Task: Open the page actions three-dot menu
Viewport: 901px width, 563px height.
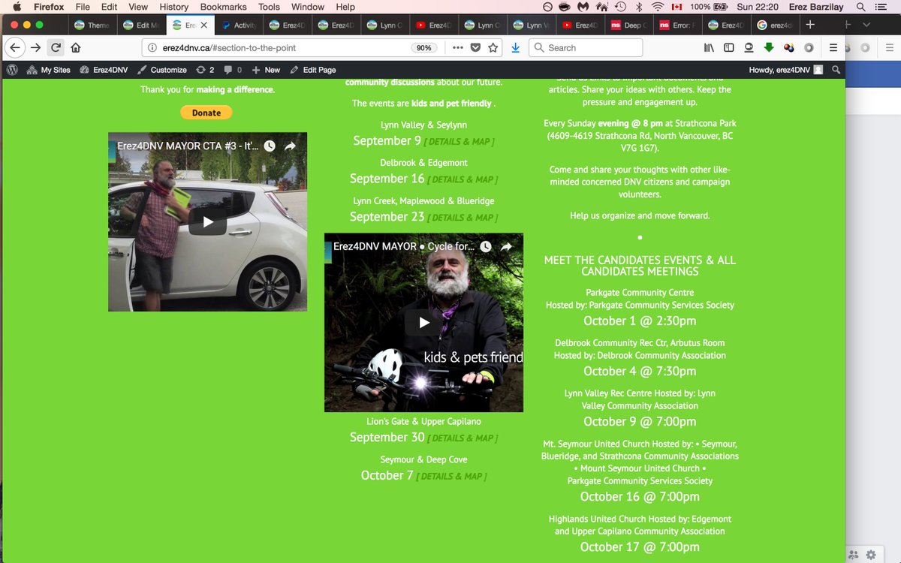Action: (458, 48)
